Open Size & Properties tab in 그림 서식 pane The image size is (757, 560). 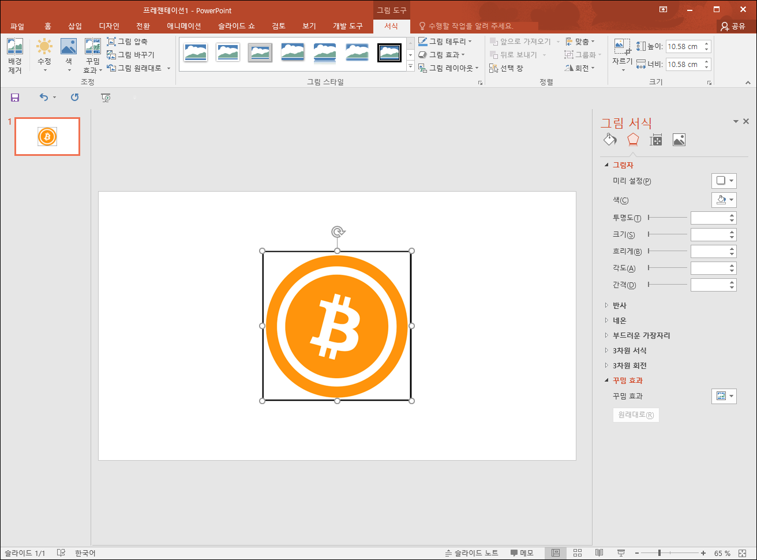656,140
